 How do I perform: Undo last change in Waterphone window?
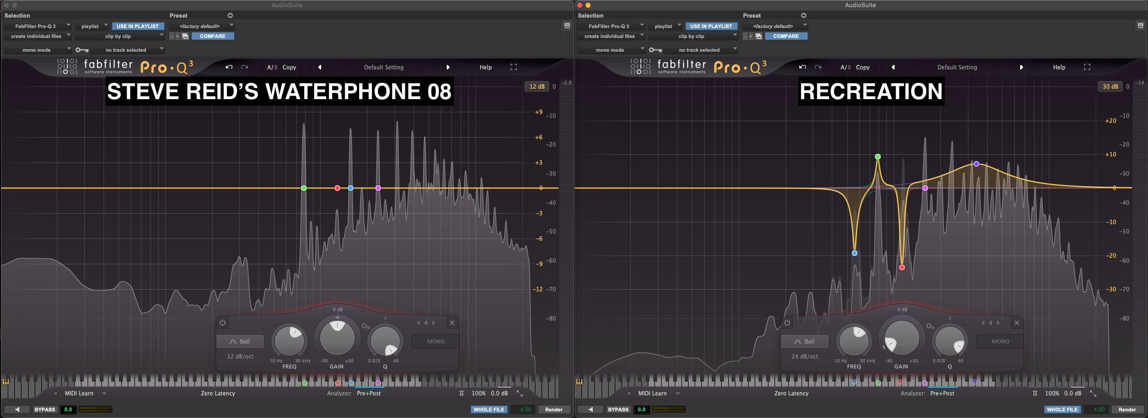[229, 67]
